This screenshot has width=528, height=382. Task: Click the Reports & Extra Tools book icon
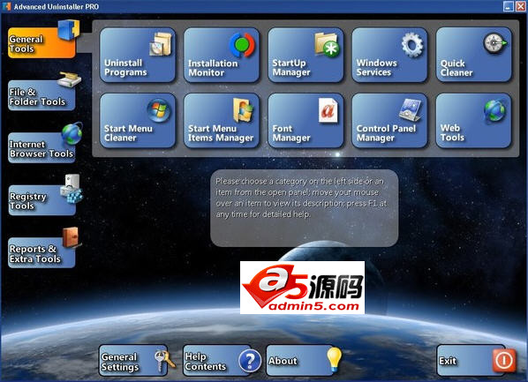tap(72, 237)
